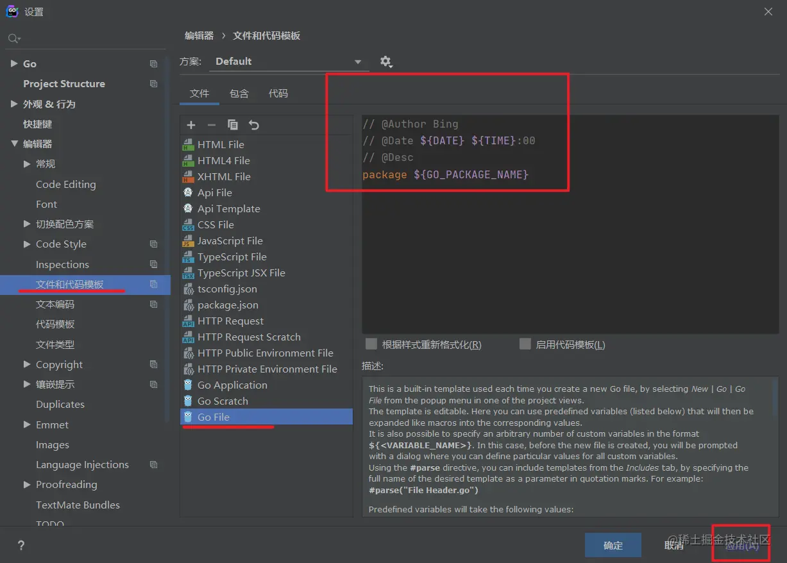Click the project-level icon beside Go
This screenshot has width=787, height=563.
(153, 63)
